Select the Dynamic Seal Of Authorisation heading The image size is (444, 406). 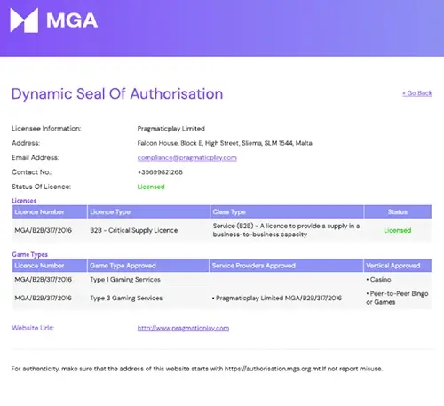pyautogui.click(x=117, y=94)
